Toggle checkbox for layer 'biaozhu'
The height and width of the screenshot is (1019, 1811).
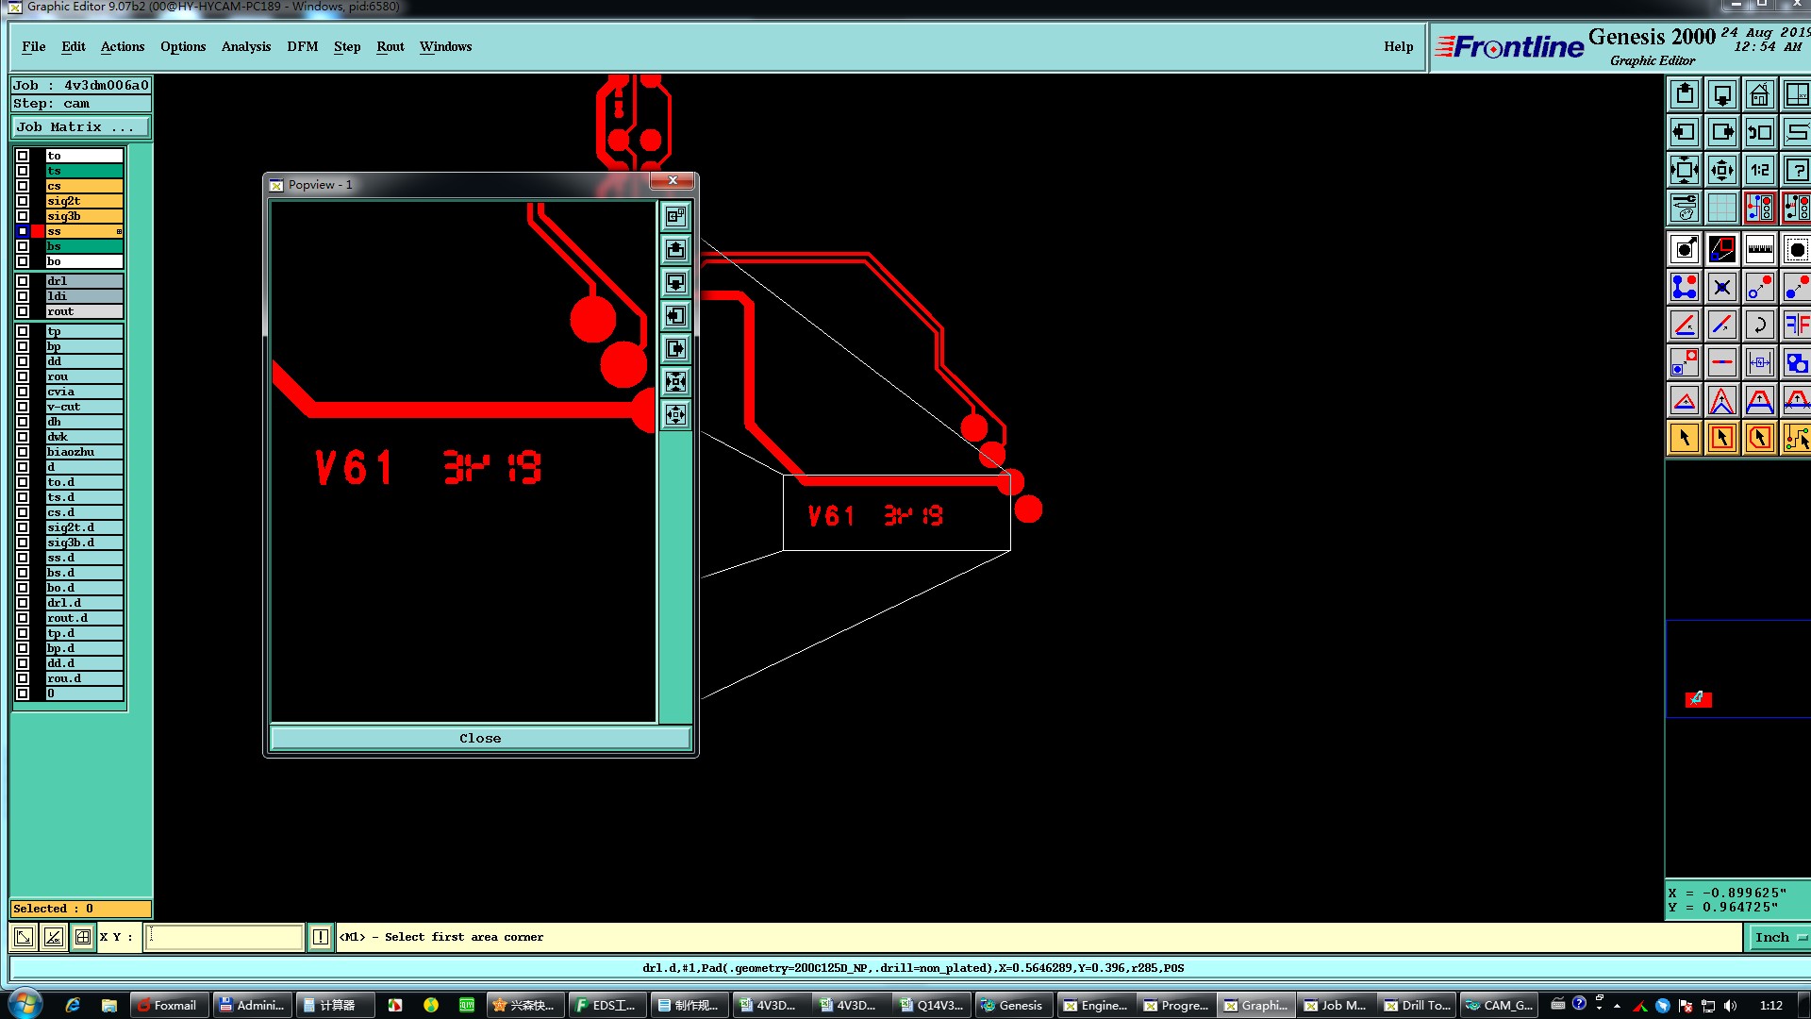[x=23, y=452]
